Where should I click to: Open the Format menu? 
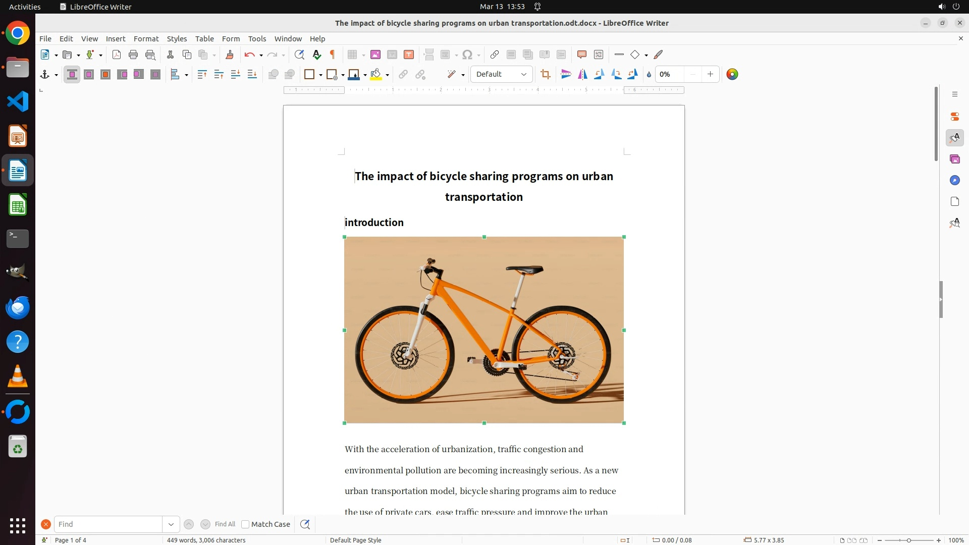146,39
